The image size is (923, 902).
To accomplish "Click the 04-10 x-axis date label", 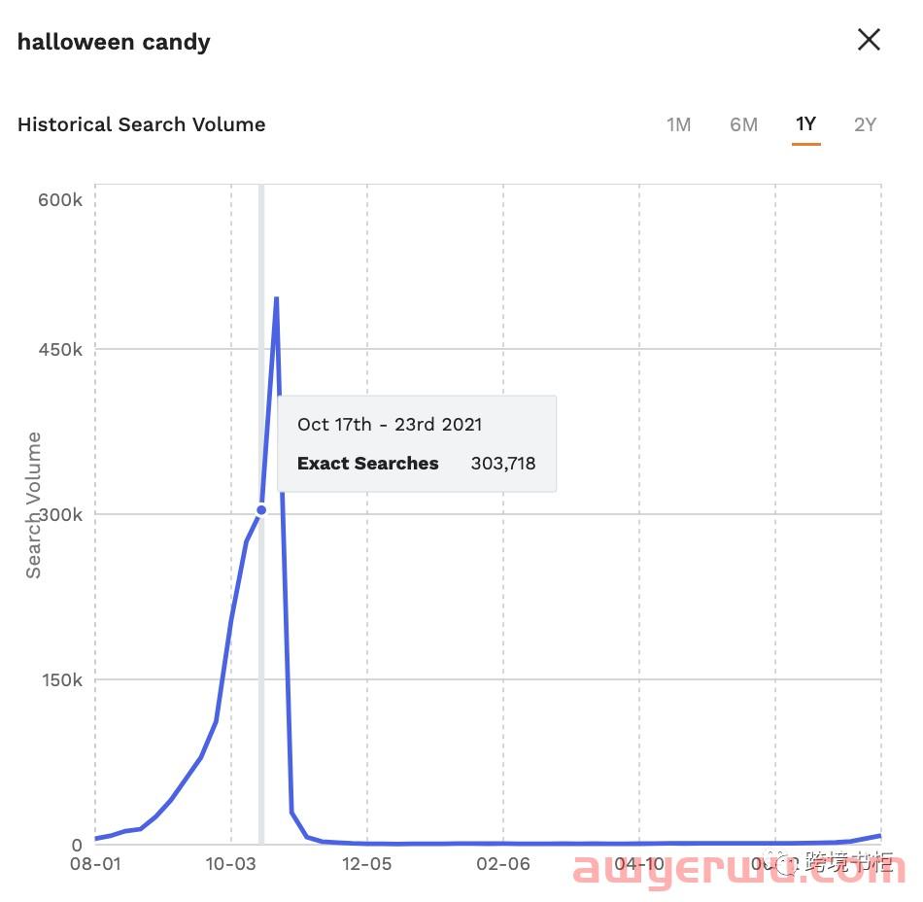I will pyautogui.click(x=639, y=864).
